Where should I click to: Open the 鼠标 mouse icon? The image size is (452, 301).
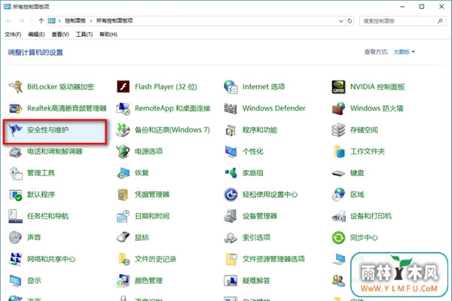click(x=123, y=238)
